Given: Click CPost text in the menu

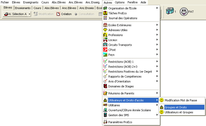Looking at the screenshot, I should [112, 50].
